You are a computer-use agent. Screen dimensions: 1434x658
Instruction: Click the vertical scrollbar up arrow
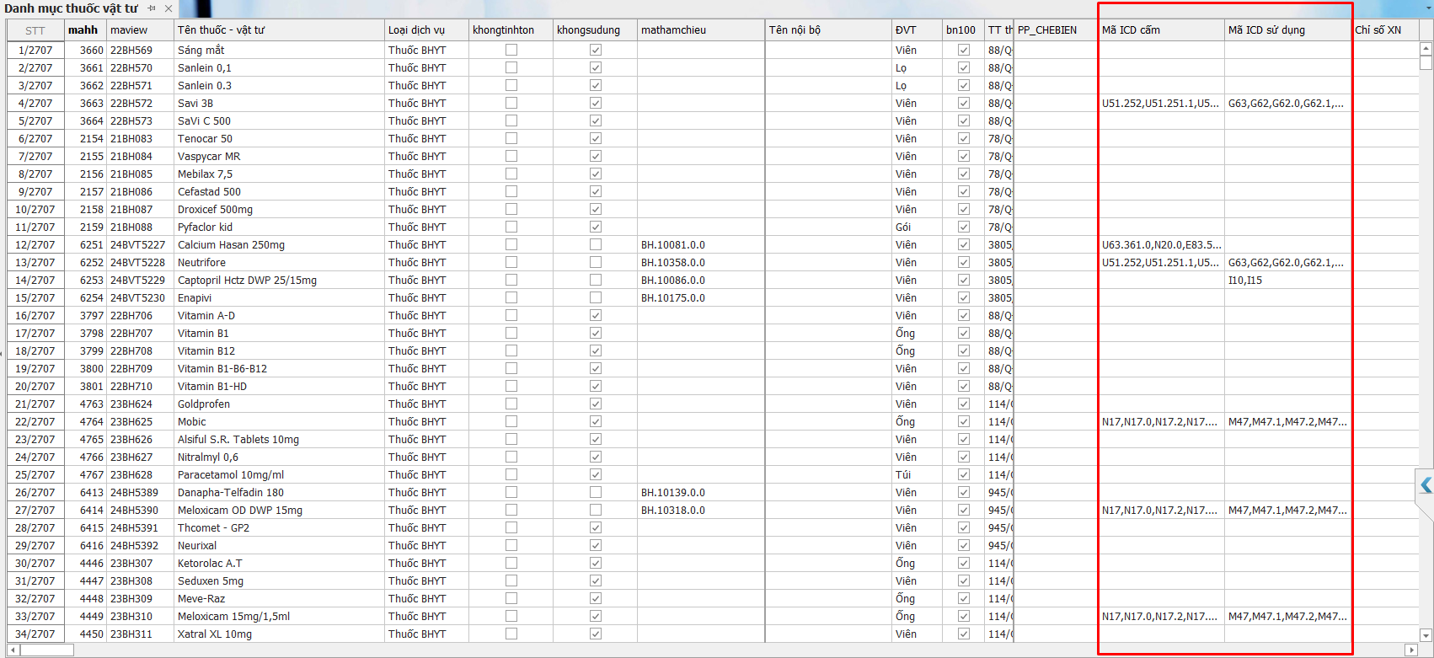[x=1426, y=49]
